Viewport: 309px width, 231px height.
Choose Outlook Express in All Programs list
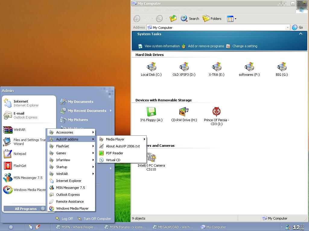pyautogui.click(x=71, y=195)
